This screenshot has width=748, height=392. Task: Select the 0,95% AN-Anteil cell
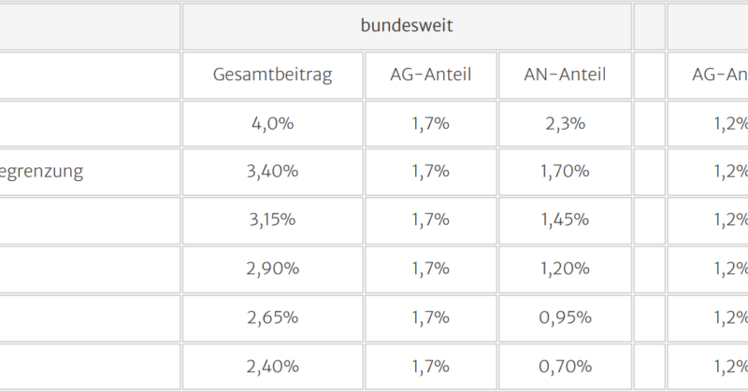click(565, 317)
